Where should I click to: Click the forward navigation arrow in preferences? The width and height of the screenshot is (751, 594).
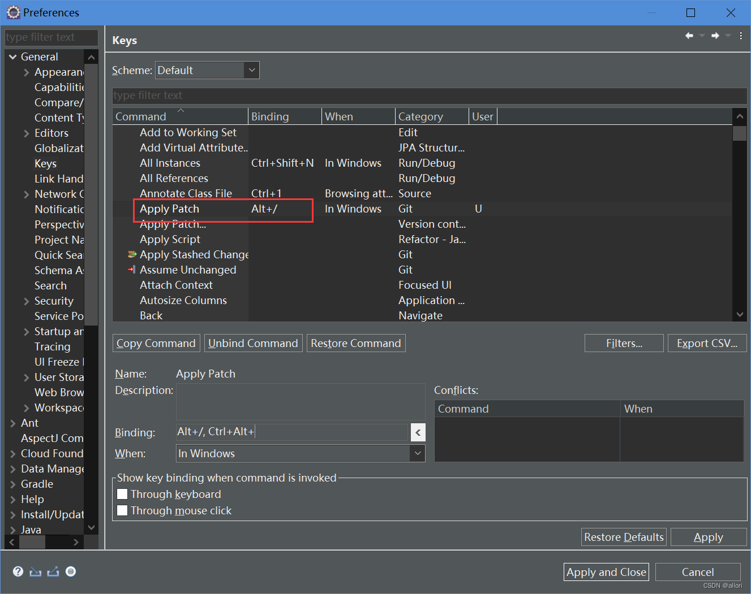click(x=714, y=35)
